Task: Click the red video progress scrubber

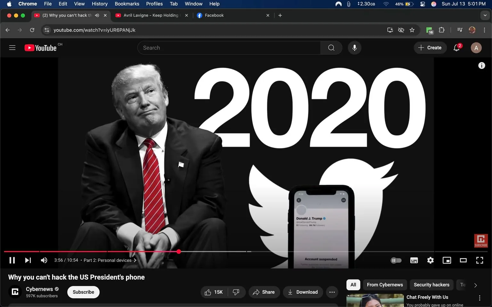Action: (x=179, y=252)
